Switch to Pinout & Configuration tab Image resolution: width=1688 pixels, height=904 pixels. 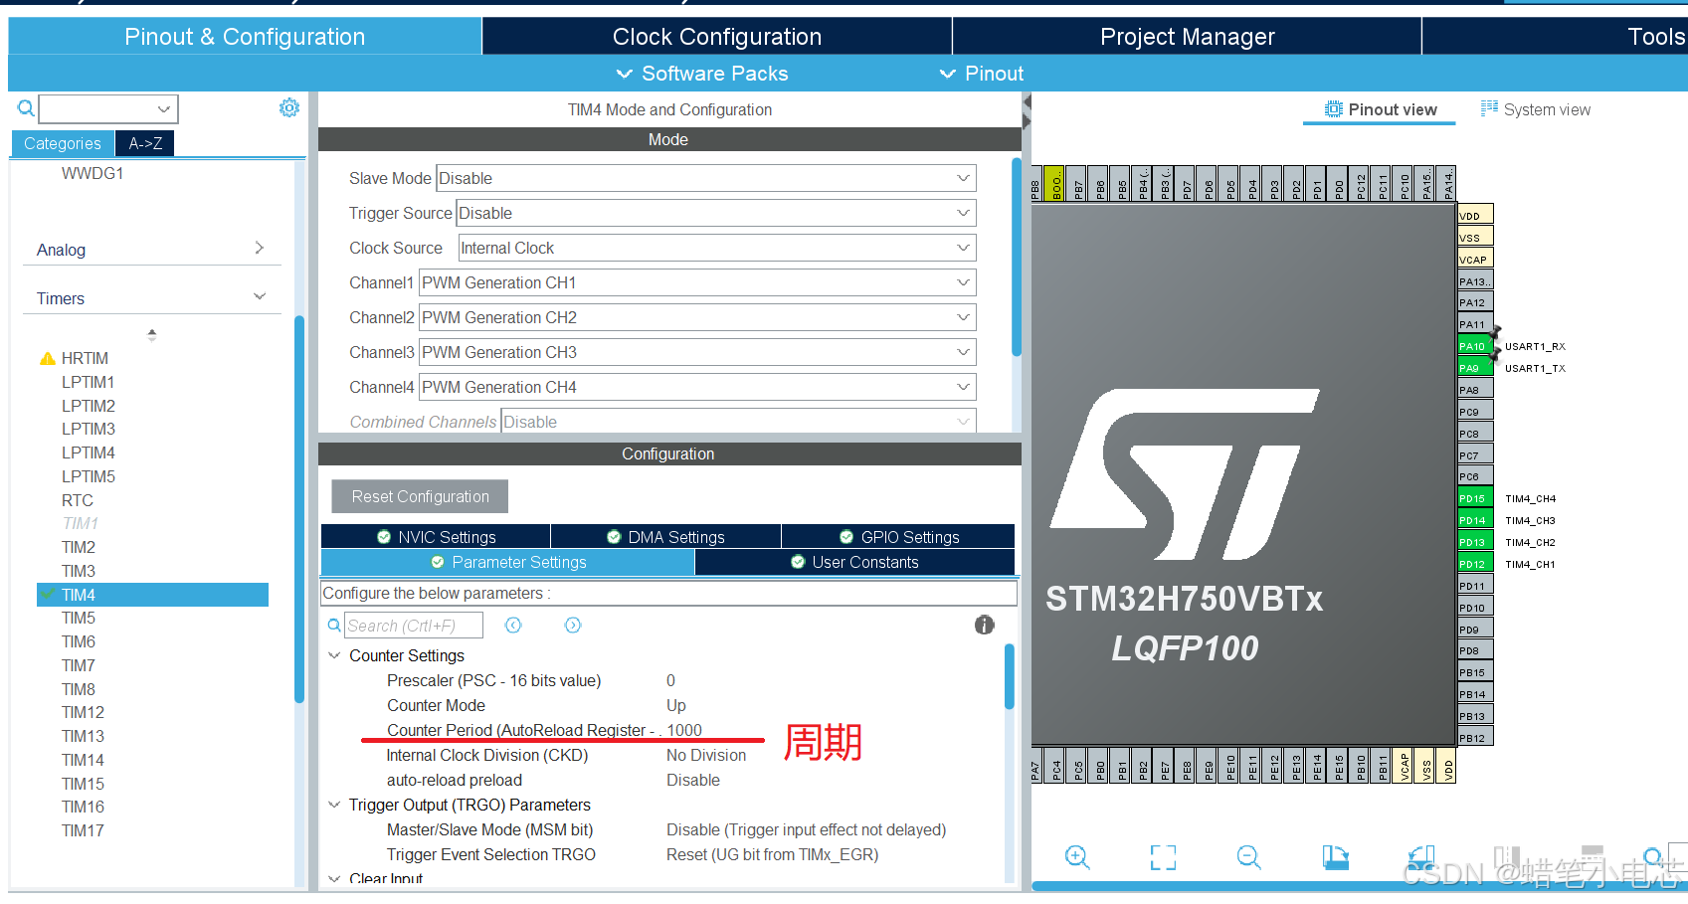(245, 37)
